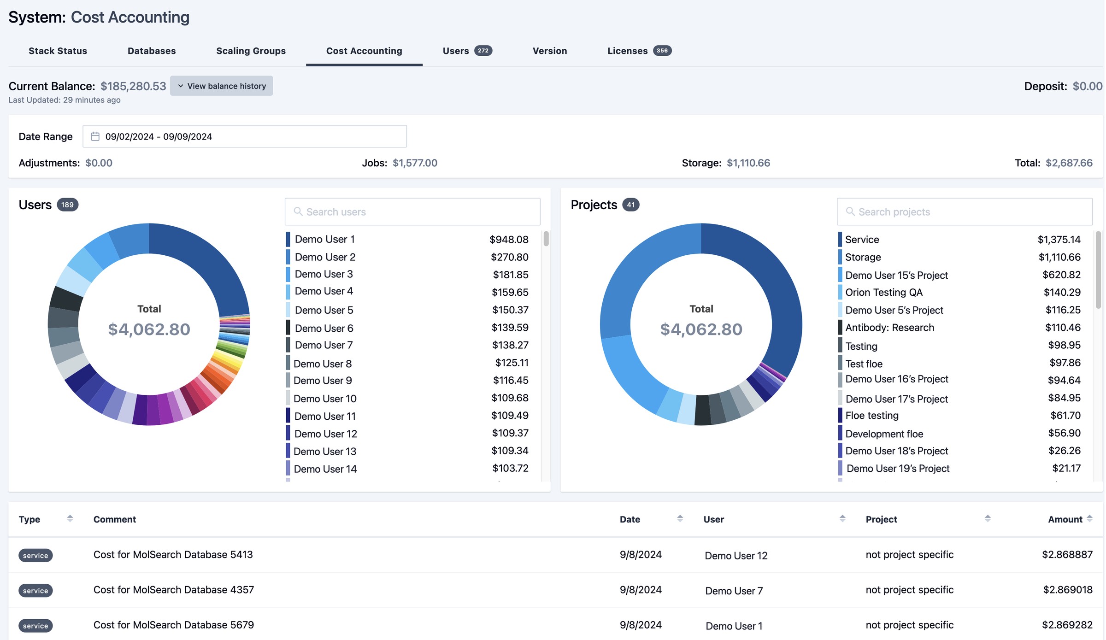The image size is (1106, 640).
Task: Click the service badge for Database 5413
Action: (35, 555)
